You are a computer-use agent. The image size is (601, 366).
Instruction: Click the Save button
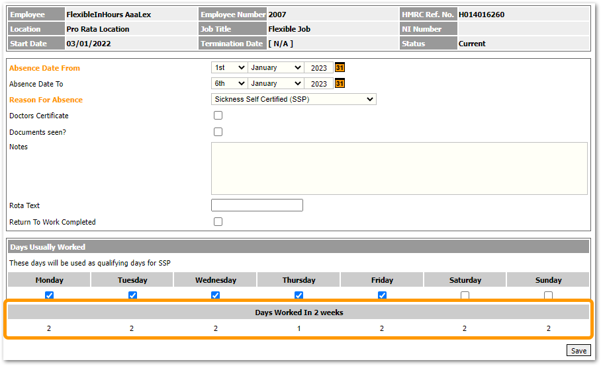[578, 351]
